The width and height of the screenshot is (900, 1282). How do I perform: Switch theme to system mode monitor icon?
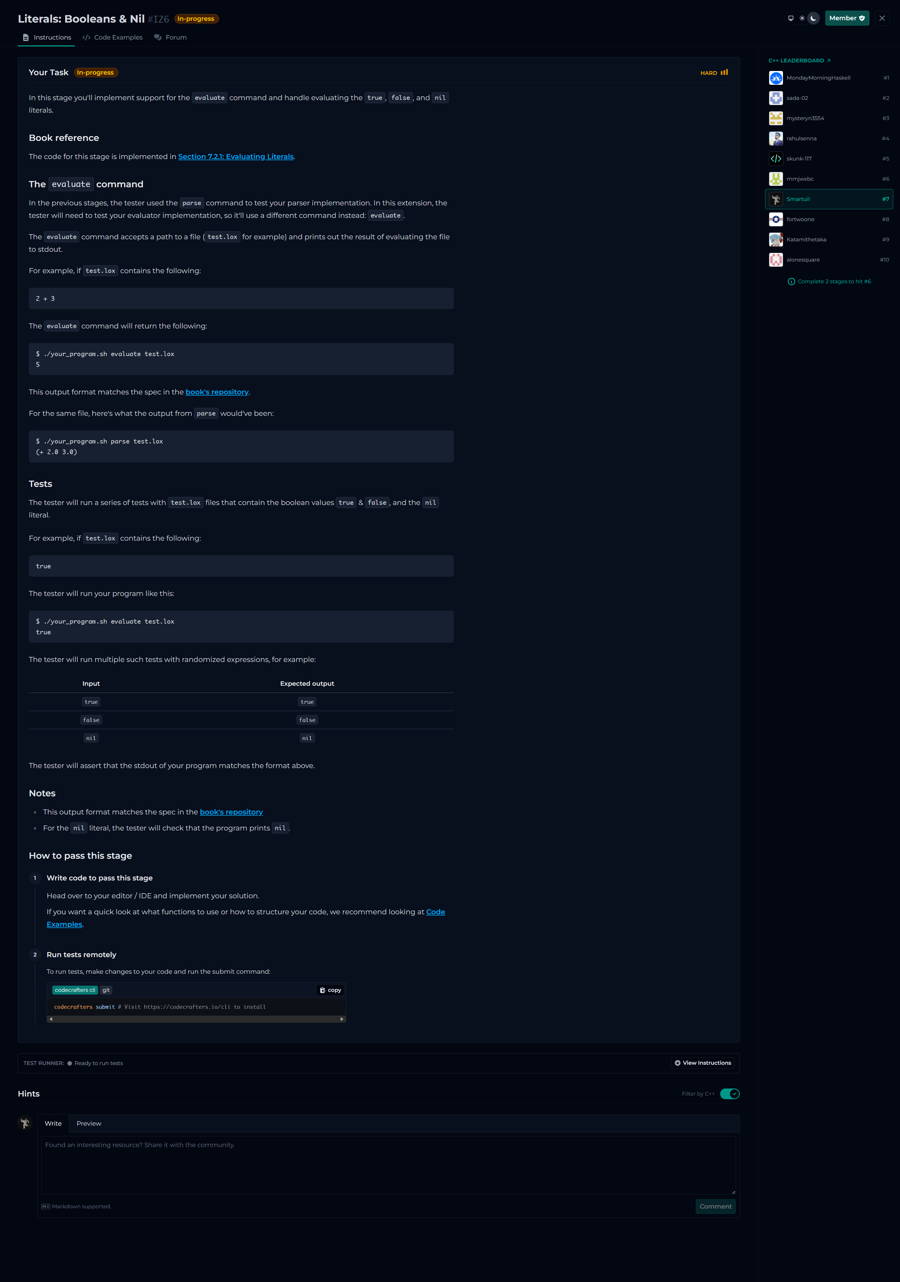tap(791, 18)
